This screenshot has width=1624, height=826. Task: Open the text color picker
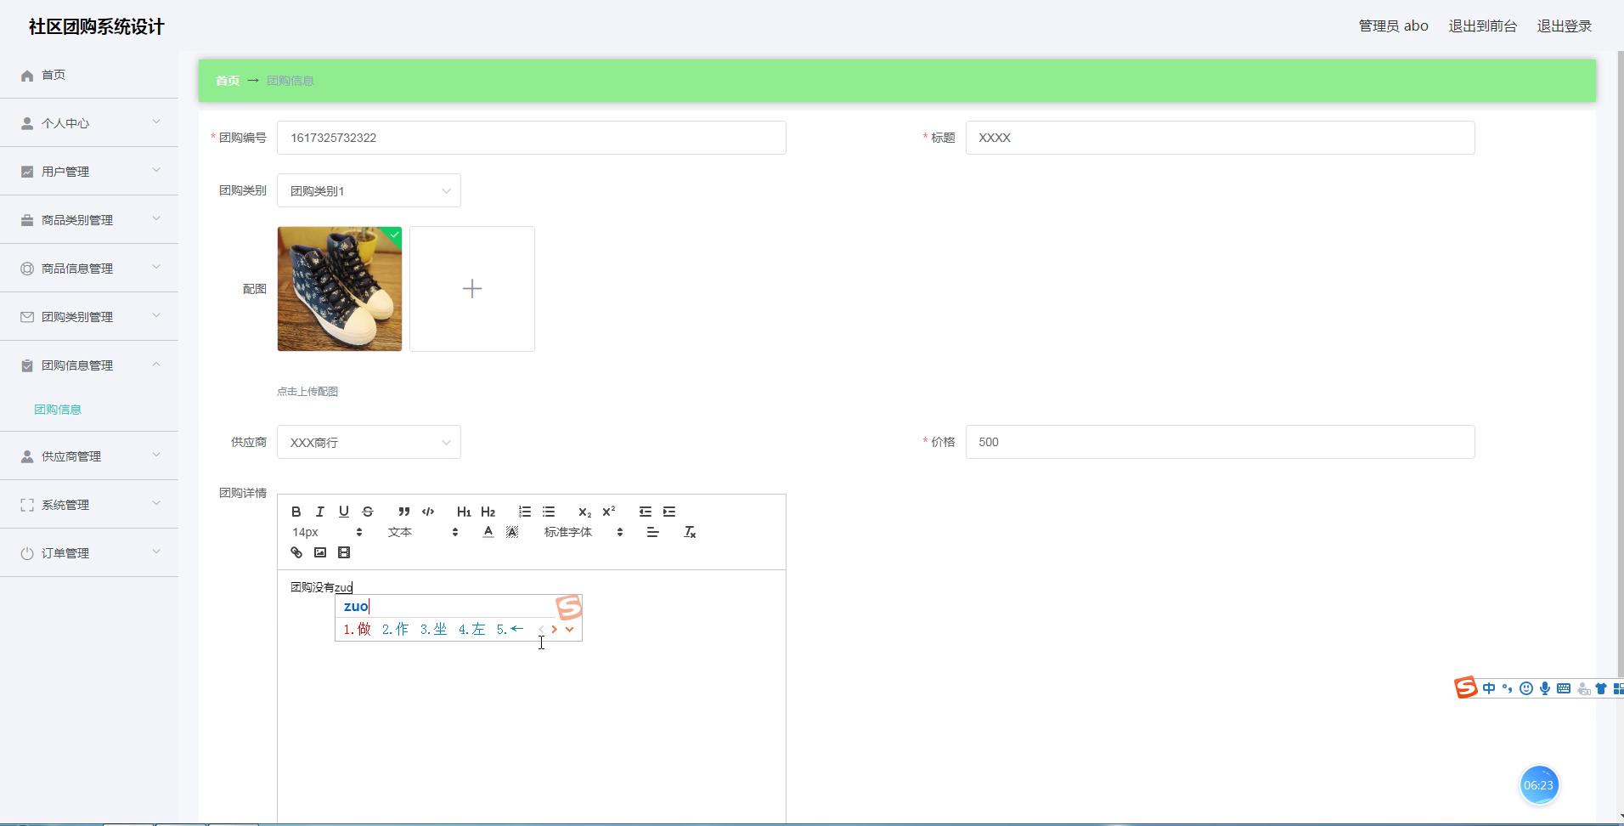488,532
